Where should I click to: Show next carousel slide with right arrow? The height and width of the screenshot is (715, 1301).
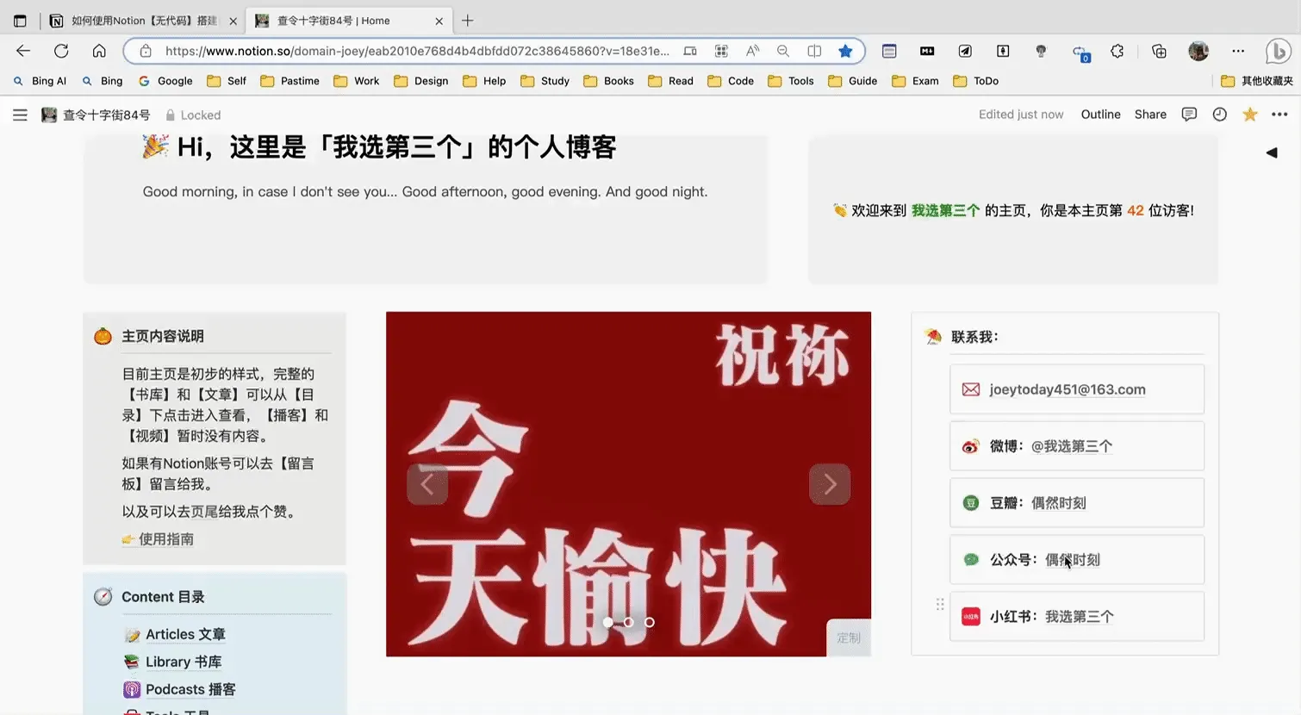click(x=830, y=484)
